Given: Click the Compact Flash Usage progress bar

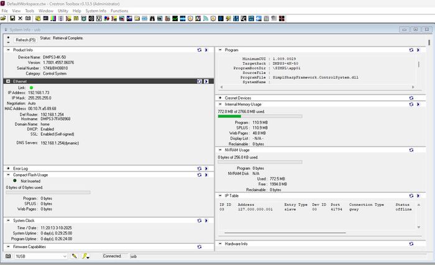Looking at the screenshot, I should coord(48,192).
